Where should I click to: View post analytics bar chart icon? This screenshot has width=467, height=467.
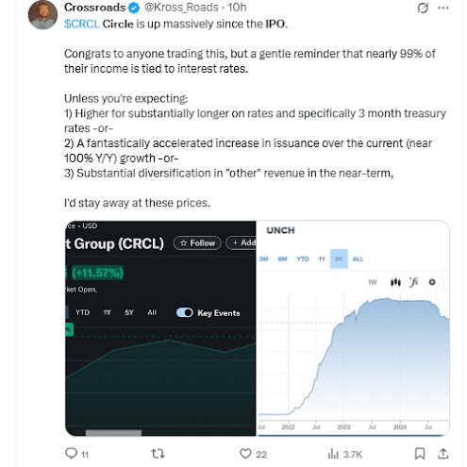click(333, 454)
